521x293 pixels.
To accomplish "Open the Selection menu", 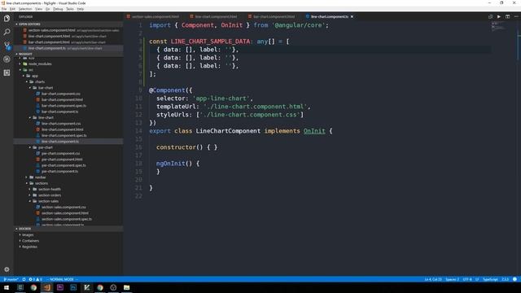I will click(25, 9).
